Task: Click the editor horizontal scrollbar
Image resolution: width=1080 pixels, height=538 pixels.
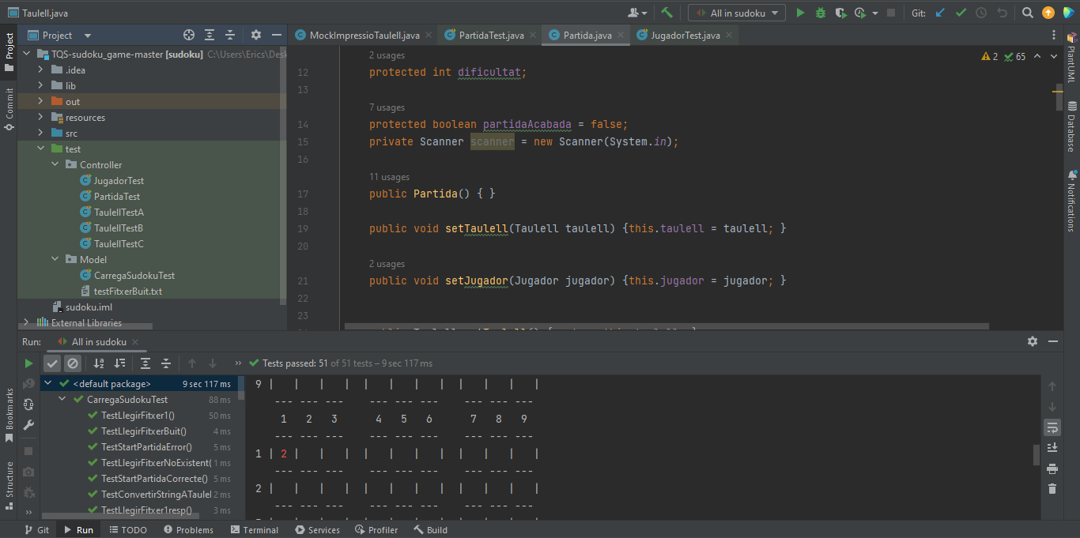Action: 667,326
